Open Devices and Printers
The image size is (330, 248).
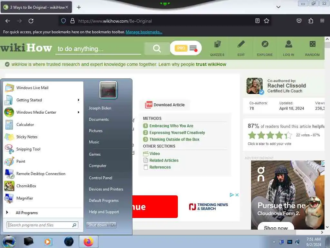click(x=106, y=189)
